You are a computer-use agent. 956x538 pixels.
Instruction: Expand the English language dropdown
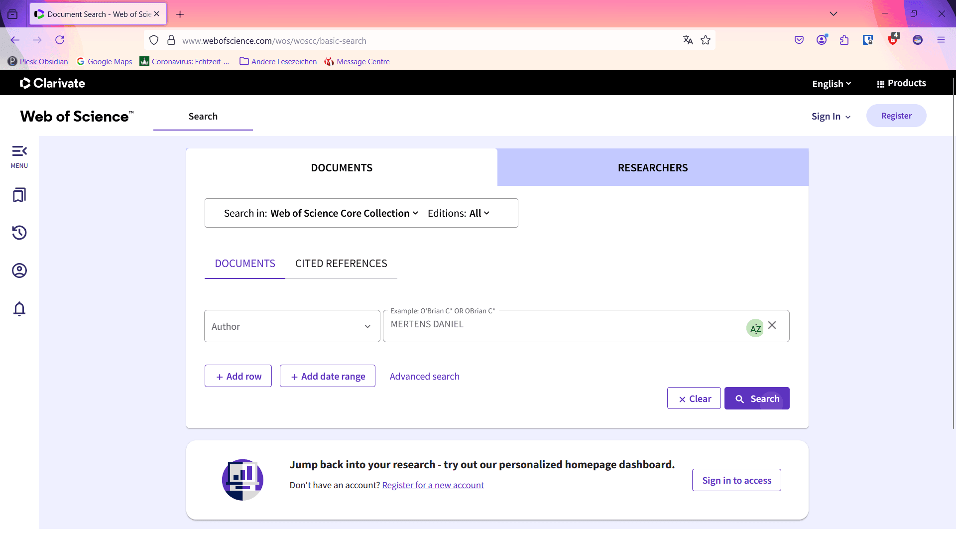832,84
